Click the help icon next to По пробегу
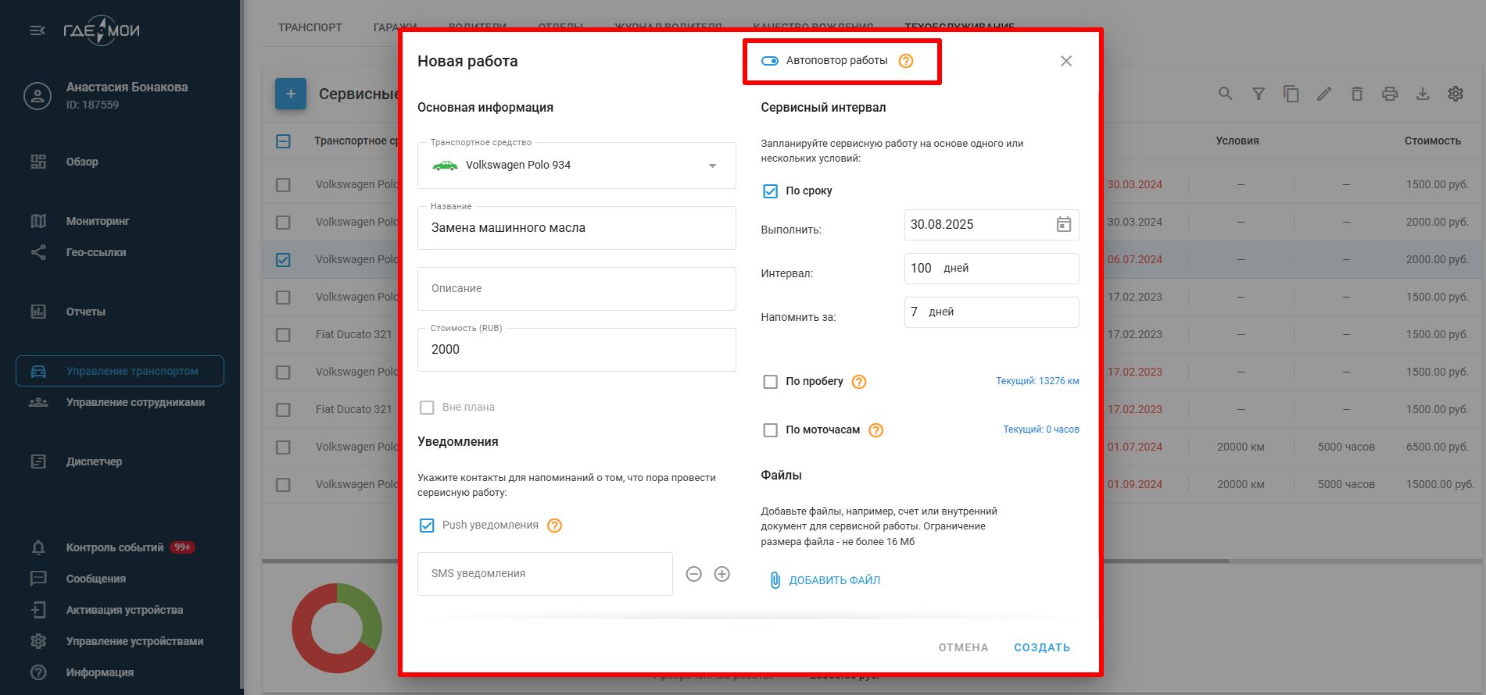1486x695 pixels. click(858, 382)
